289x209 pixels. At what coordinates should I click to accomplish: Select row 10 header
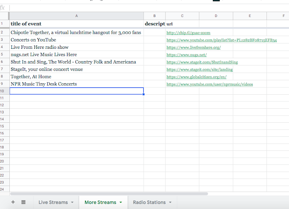[x=4, y=91]
